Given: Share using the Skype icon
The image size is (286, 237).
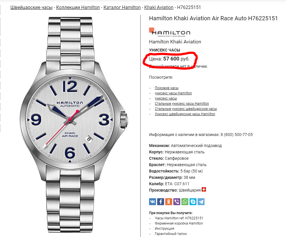Looking at the screenshot, I should 193,202.
